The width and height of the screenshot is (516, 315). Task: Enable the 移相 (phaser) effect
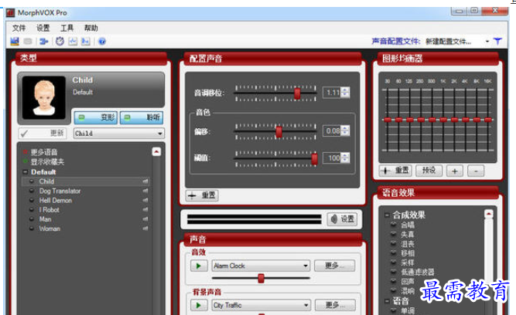click(393, 253)
